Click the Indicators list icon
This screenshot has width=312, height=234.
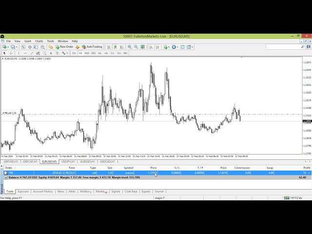click(165, 47)
